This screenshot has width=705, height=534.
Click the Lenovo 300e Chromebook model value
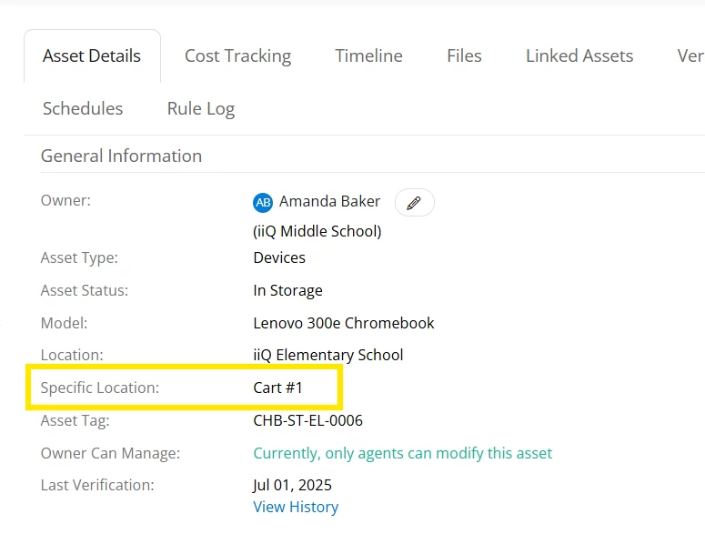click(344, 323)
